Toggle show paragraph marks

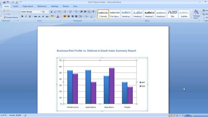point(93,12)
